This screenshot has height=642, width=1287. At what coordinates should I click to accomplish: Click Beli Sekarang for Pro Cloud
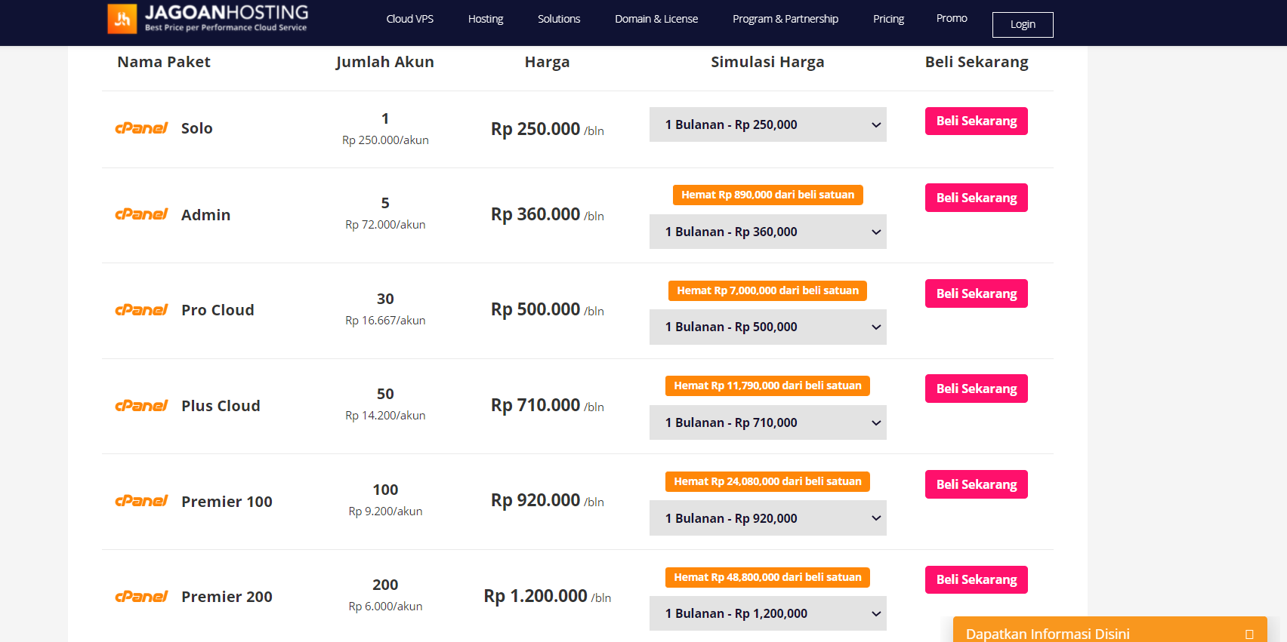pyautogui.click(x=977, y=293)
